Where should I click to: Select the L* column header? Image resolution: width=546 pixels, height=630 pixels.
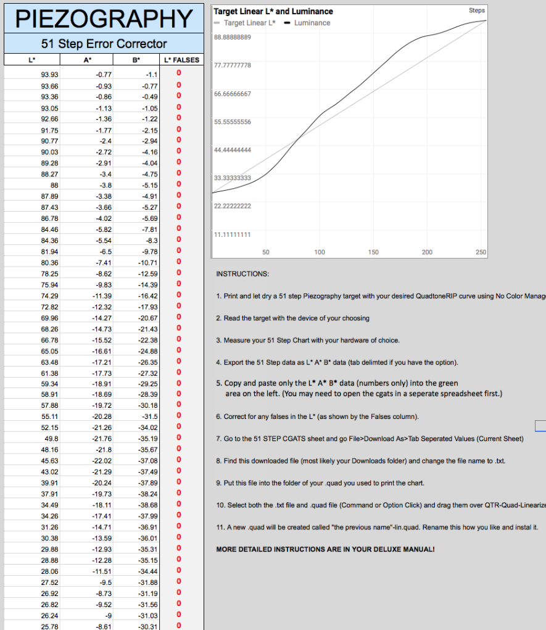point(32,60)
